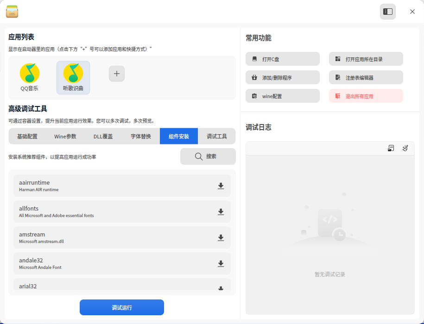Click the 打开C盘 button
The width and height of the screenshot is (424, 324).
pyautogui.click(x=283, y=59)
